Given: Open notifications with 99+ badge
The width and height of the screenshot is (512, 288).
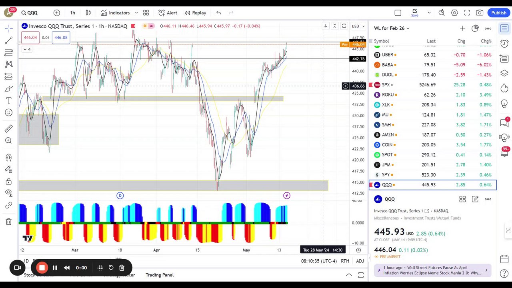Looking at the screenshot, I should tap(504, 152).
